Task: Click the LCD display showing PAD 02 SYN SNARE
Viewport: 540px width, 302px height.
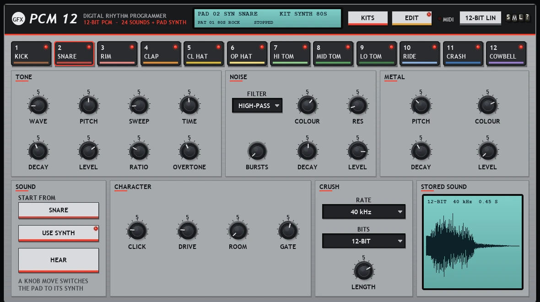Action: tap(268, 18)
